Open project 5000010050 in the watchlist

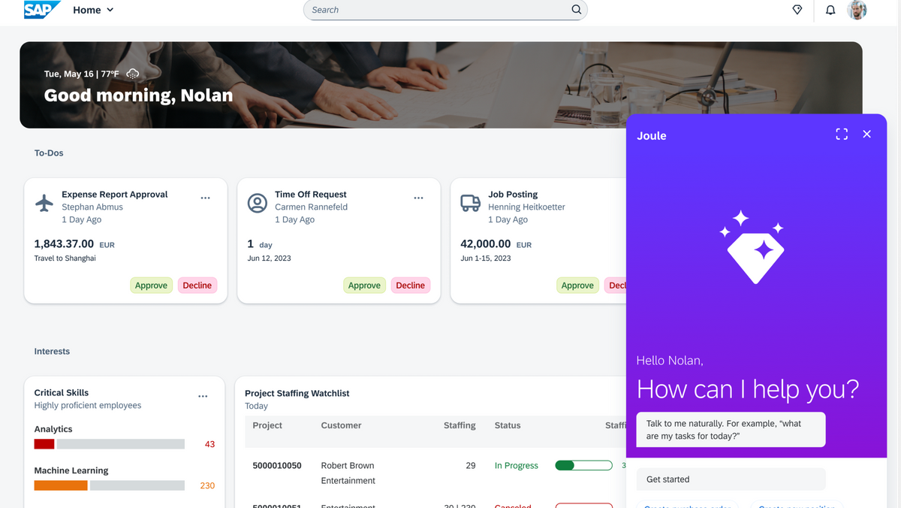[x=277, y=466]
